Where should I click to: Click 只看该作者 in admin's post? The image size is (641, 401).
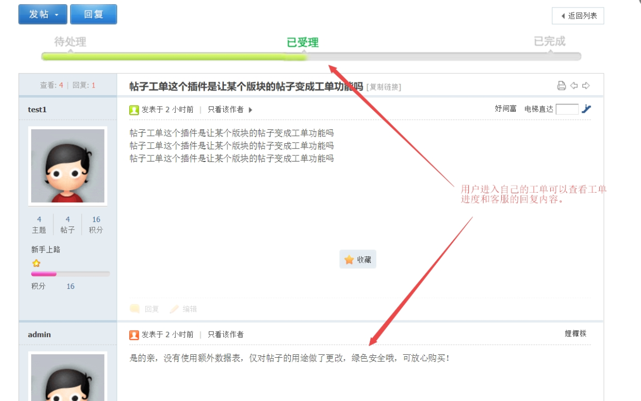pos(226,335)
